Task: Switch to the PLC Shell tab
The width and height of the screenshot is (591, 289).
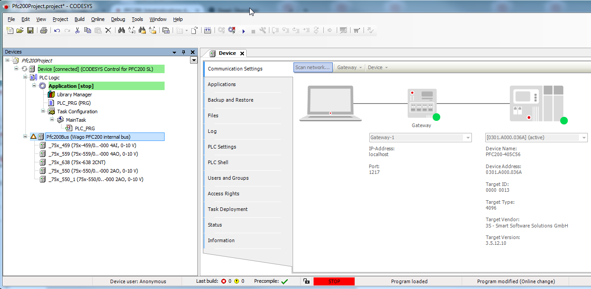Action: tap(218, 162)
